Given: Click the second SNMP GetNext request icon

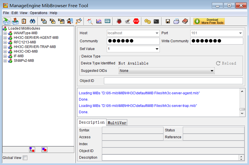Looking at the screenshot, I should (x=53, y=21).
